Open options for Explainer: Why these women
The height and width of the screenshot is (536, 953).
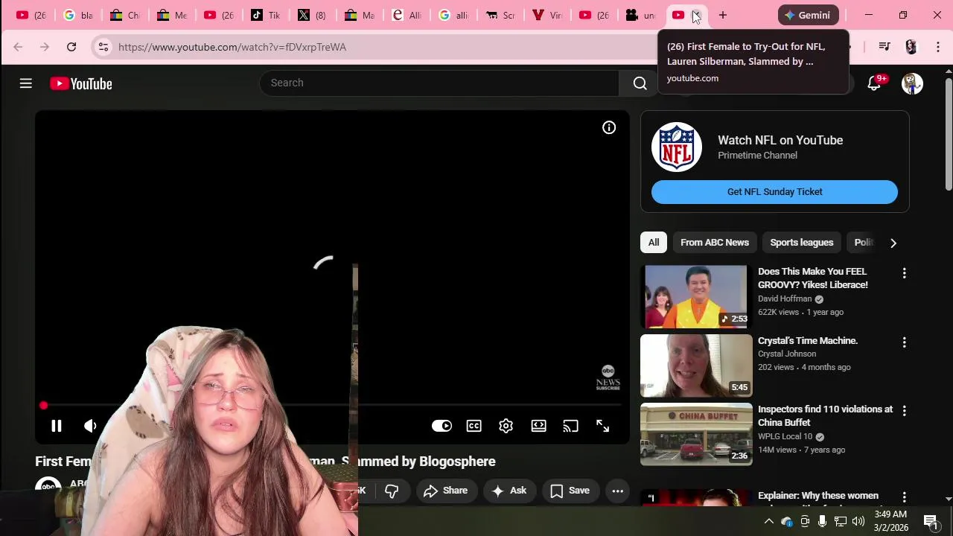point(904,497)
